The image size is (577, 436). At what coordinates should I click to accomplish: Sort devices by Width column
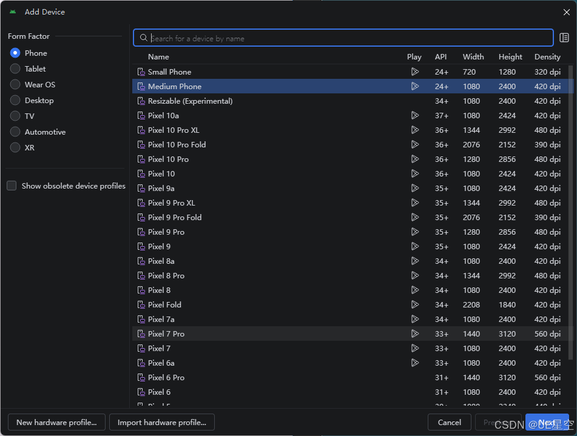click(x=473, y=56)
